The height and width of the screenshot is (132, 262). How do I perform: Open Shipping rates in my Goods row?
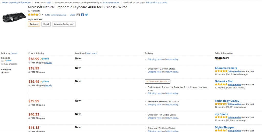click(155, 118)
